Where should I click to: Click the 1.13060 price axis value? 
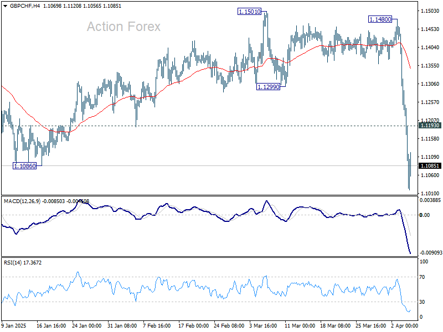(430, 84)
